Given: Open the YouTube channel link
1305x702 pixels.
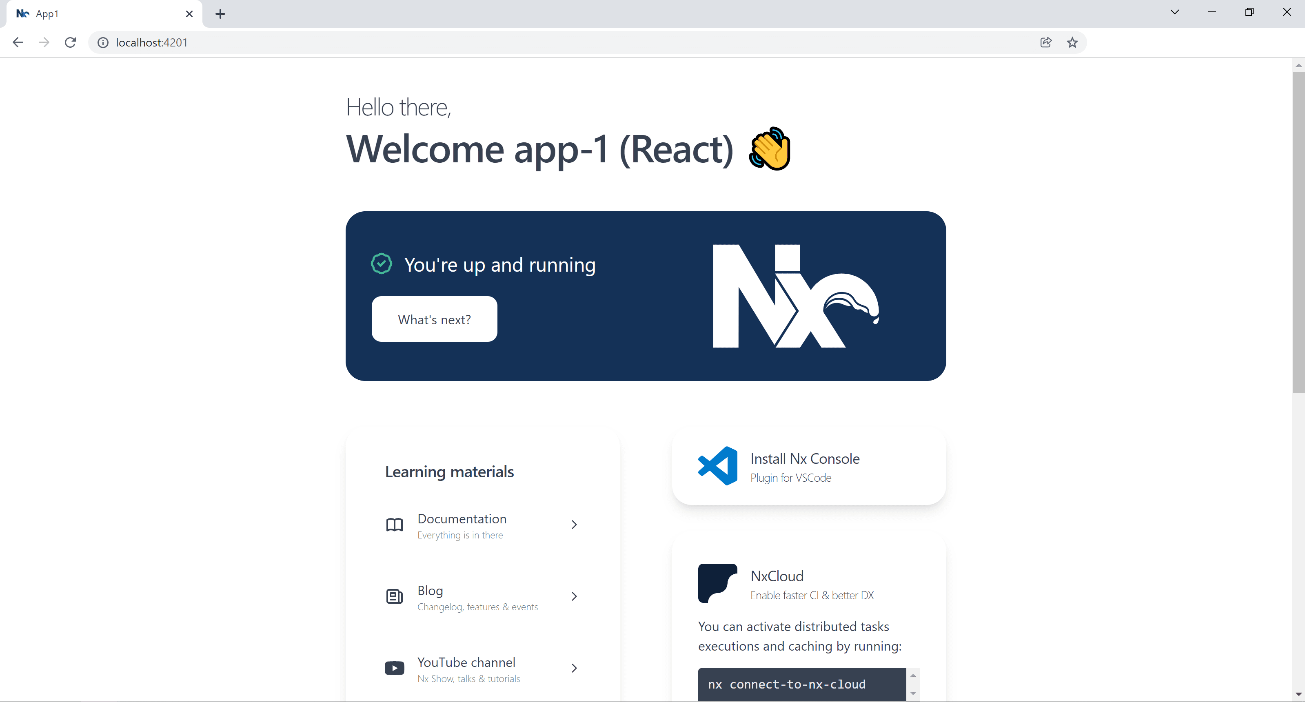Looking at the screenshot, I should pos(482,669).
